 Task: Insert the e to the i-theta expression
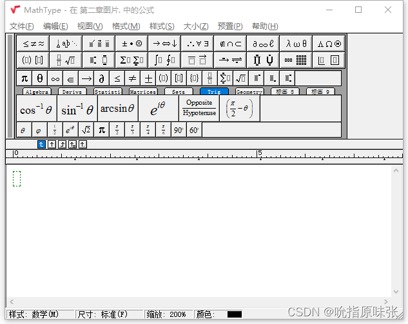(x=159, y=109)
